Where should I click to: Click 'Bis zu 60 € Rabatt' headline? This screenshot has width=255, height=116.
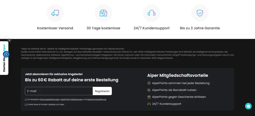(71, 80)
